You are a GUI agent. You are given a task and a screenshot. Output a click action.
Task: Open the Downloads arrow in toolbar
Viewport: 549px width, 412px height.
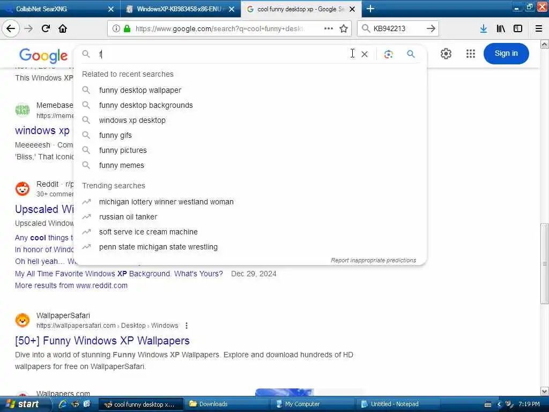coord(484,28)
